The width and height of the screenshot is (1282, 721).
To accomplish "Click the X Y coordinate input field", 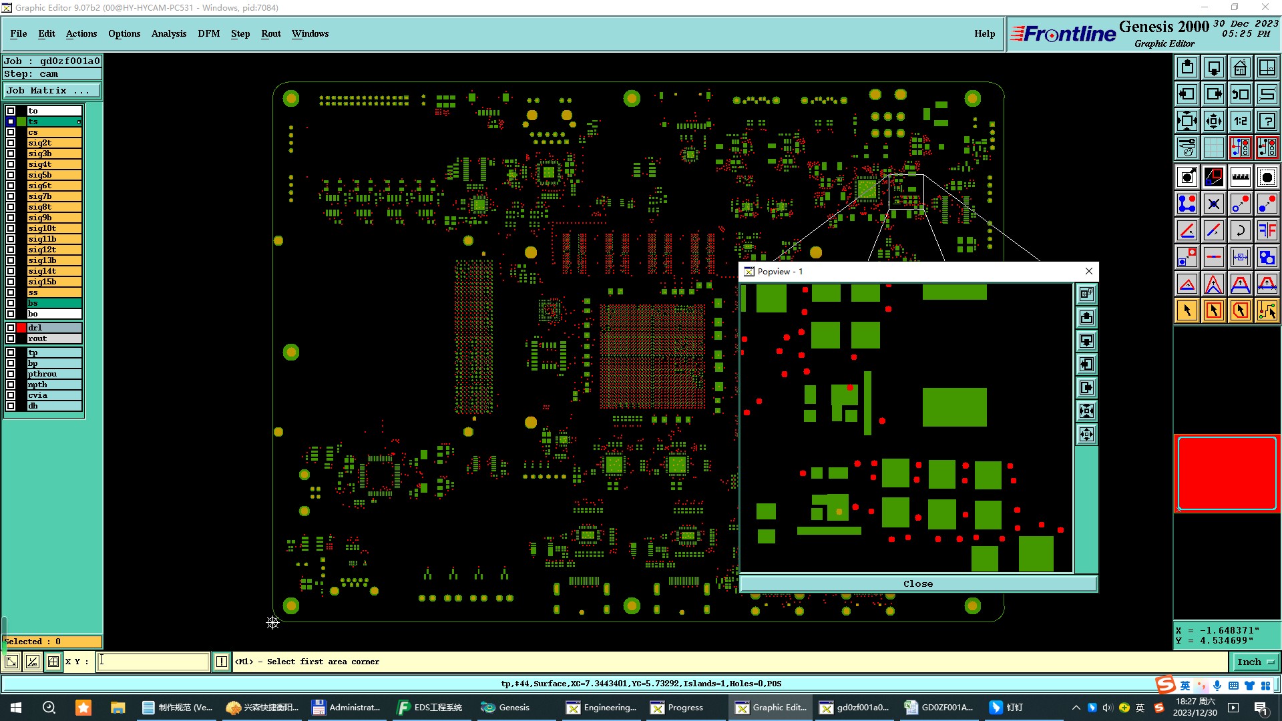I will pyautogui.click(x=154, y=662).
